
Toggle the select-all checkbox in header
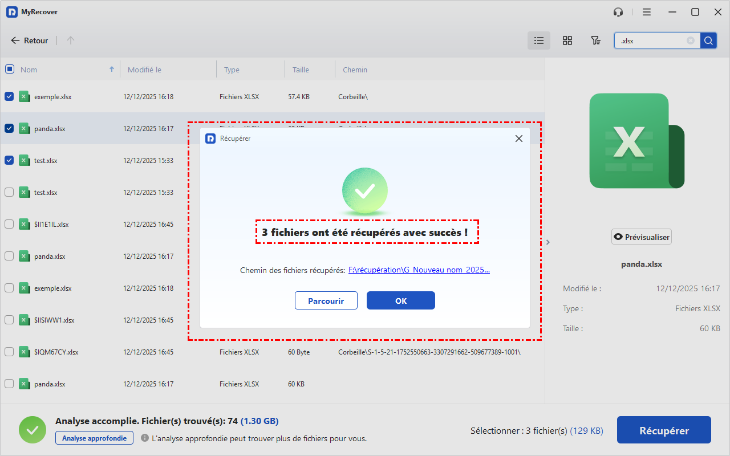9,70
